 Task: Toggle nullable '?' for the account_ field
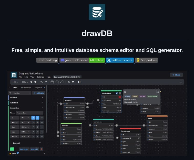33,122
